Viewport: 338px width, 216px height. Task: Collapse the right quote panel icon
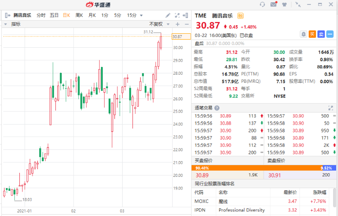point(185,15)
